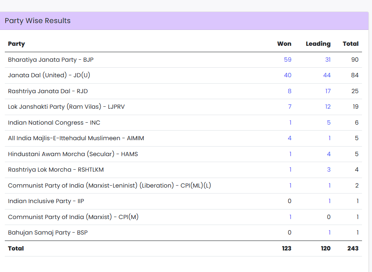Viewport: 372px width, 272px height.
Task: Click the bold 'Total' footer row label
Action: click(x=16, y=249)
